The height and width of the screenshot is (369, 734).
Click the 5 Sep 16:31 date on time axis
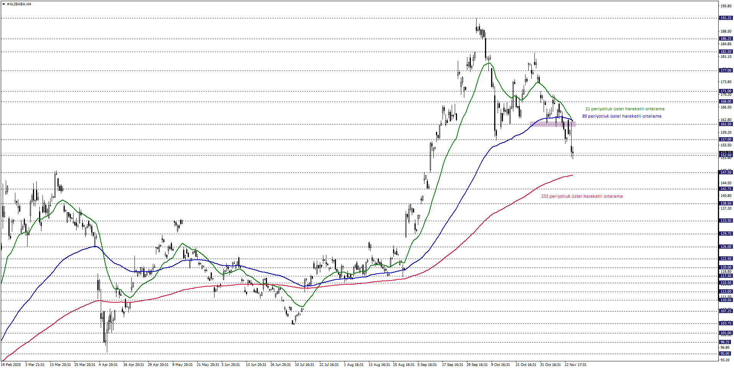point(427,365)
